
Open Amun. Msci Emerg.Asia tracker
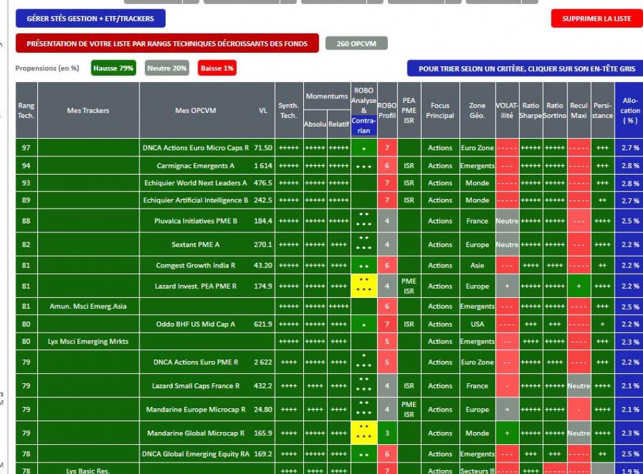pyautogui.click(x=88, y=306)
